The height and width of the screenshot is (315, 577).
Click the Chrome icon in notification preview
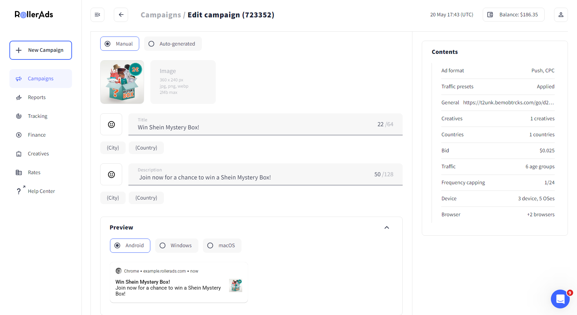pyautogui.click(x=119, y=271)
